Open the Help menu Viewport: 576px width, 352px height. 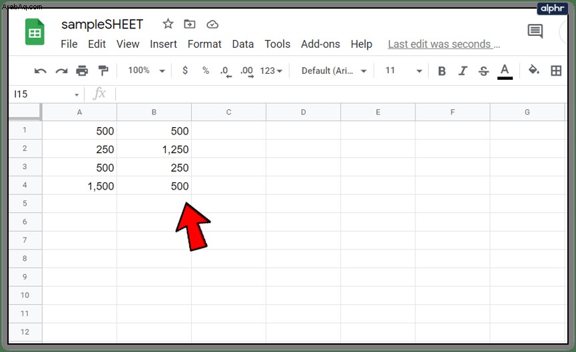tap(362, 44)
